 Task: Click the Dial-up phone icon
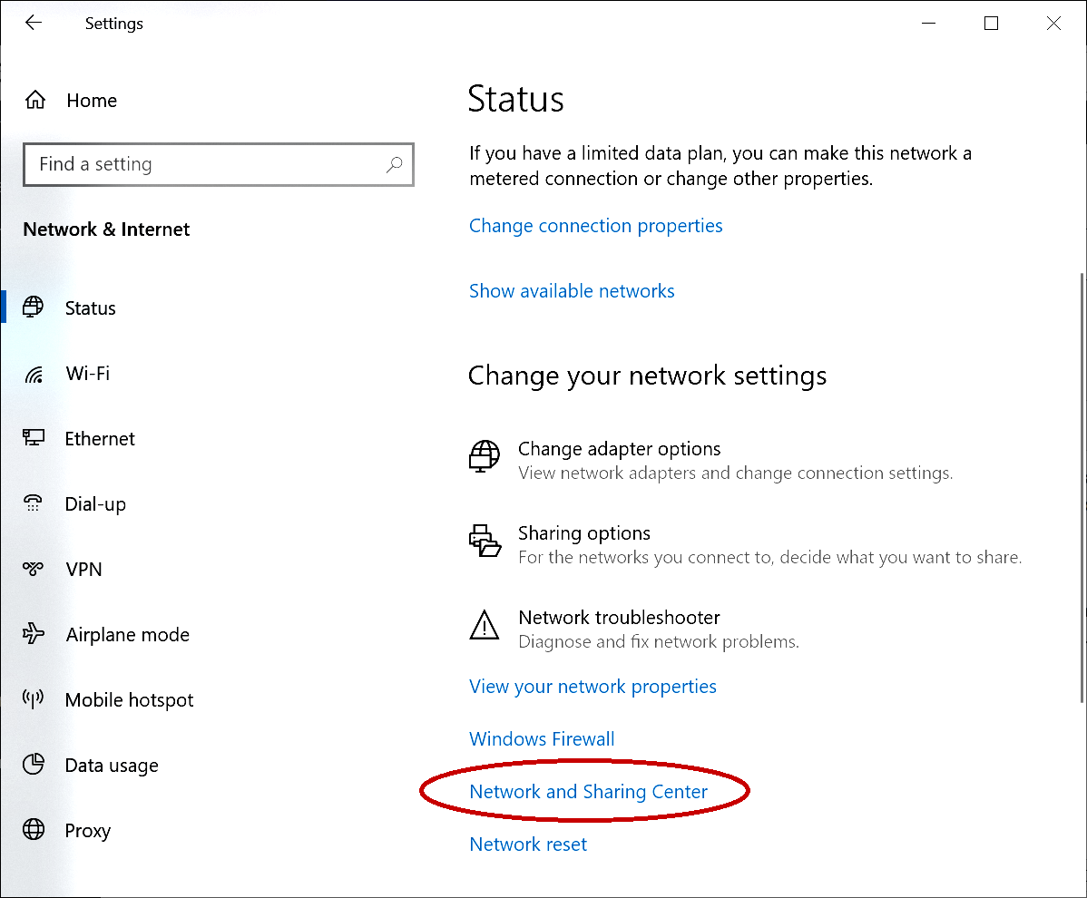[34, 503]
